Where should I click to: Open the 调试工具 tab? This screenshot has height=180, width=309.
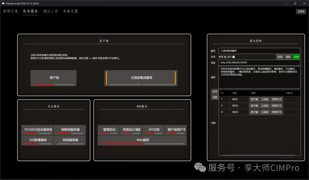[51, 11]
